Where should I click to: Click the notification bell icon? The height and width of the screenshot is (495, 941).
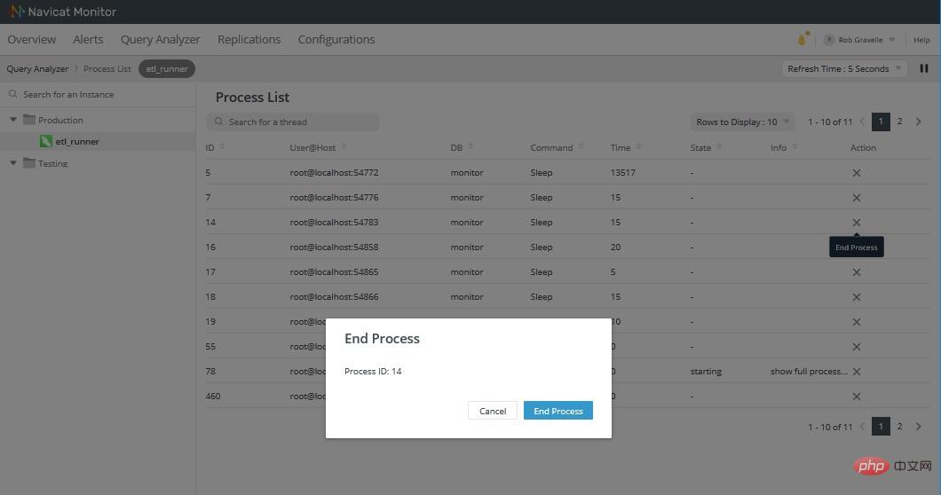tap(803, 39)
